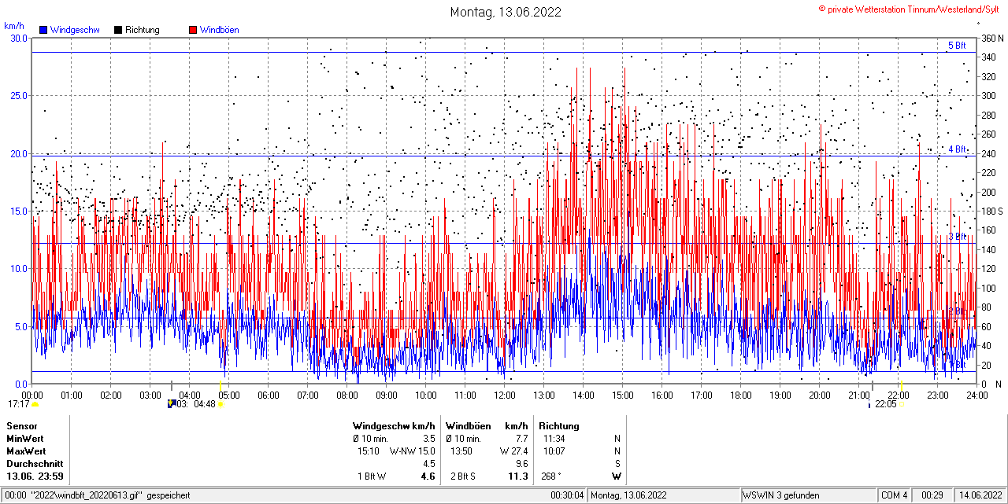Screen dimensions: 1008x504
Task: Click the sunset icon next to 17:17
Action: pyautogui.click(x=35, y=404)
